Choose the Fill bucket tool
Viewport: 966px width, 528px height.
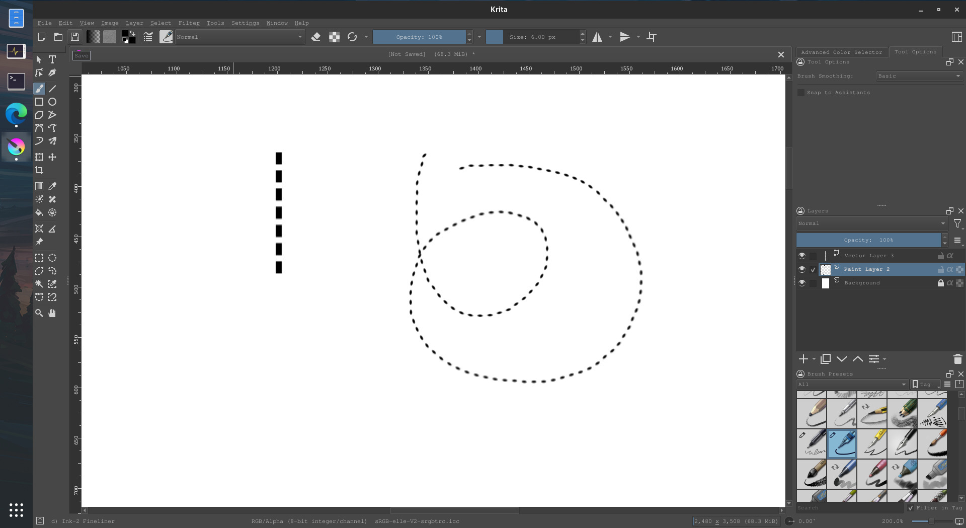39,213
